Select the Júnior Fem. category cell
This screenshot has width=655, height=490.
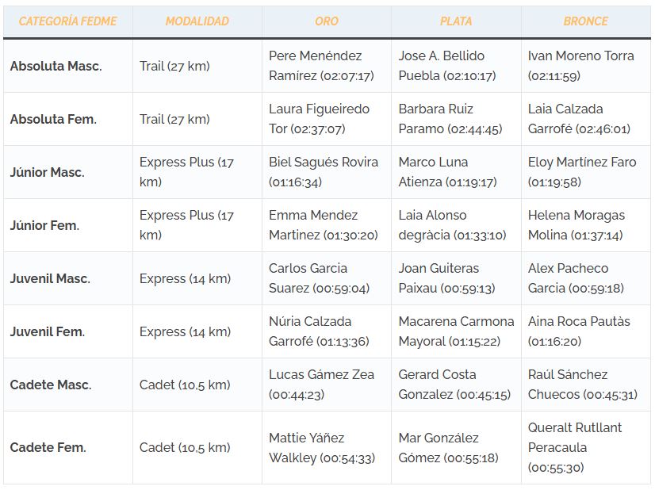coord(44,225)
